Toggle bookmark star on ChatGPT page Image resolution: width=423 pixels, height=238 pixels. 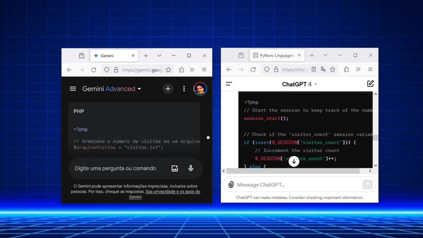click(x=332, y=69)
